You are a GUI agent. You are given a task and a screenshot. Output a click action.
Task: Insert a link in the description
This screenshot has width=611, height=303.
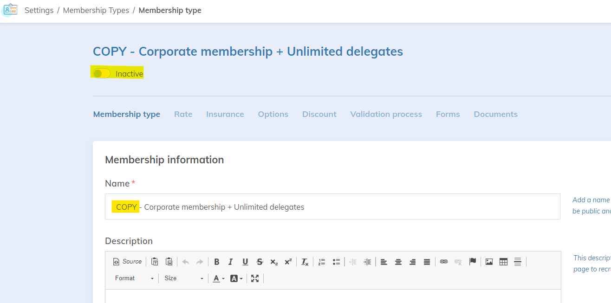[444, 262]
